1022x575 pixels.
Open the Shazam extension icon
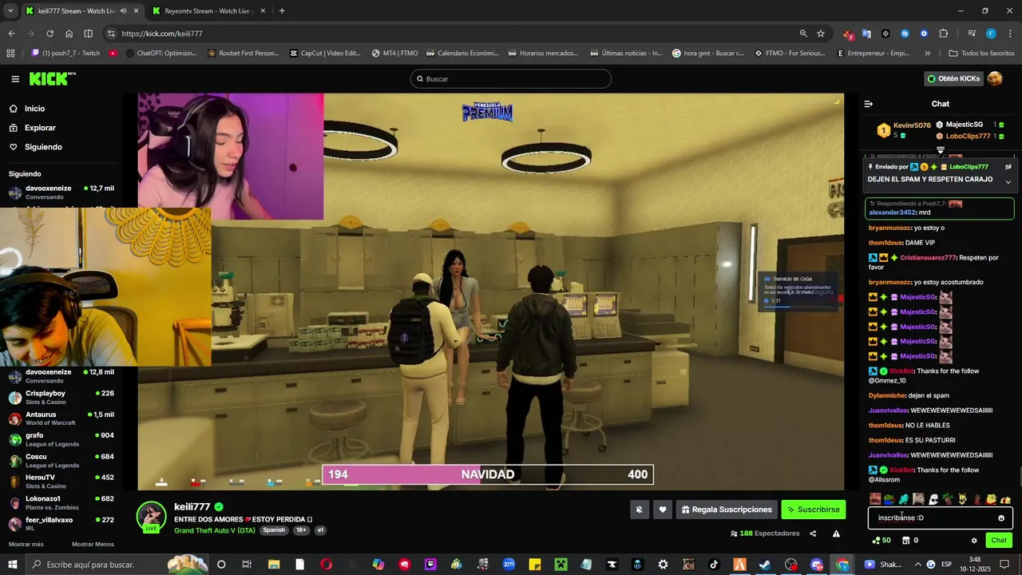[905, 34]
